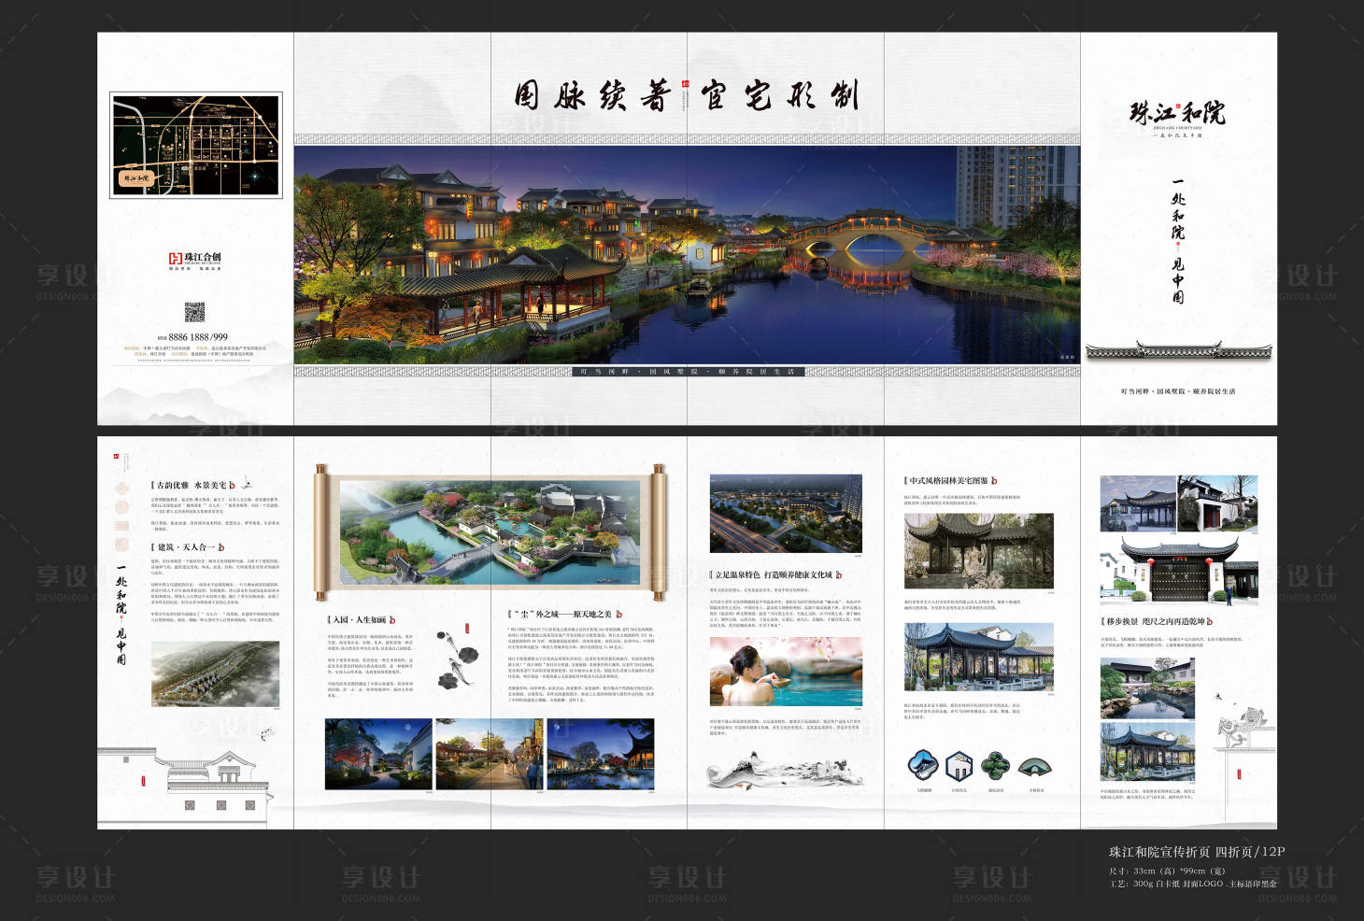Click the white doorway entrance photo
The height and width of the screenshot is (921, 1364).
(x=1218, y=503)
